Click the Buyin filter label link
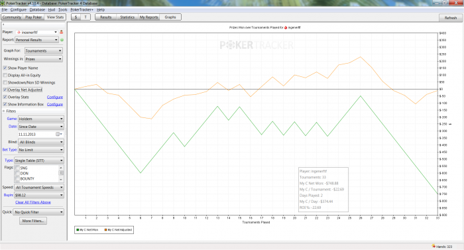Image resolution: width=464 pixels, height=250 pixels. pyautogui.click(x=8, y=195)
